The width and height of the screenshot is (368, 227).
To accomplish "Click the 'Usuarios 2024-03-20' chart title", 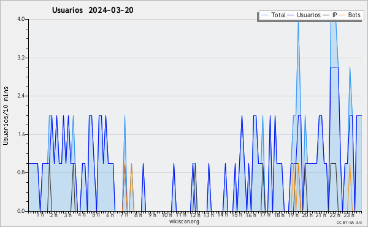I will click(x=93, y=10).
